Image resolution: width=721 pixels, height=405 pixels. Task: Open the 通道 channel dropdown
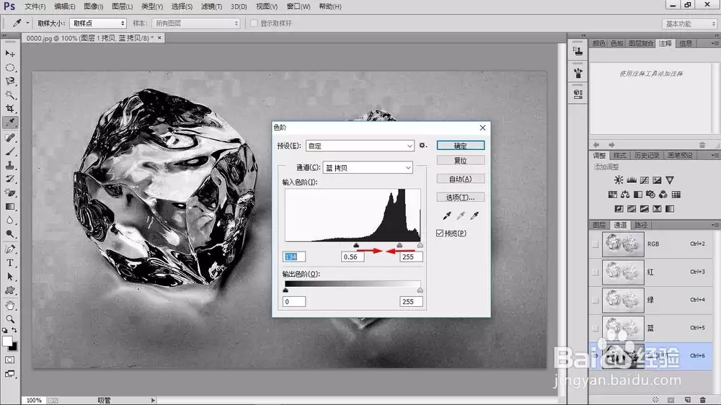(368, 168)
